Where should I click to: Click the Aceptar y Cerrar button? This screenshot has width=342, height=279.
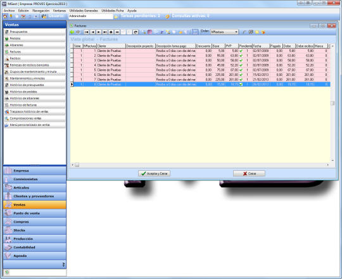coord(154,173)
